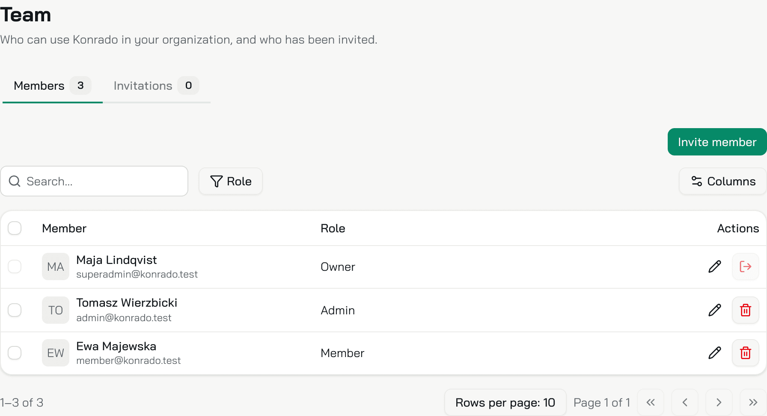Toggle the select-all checkbox in header
The width and height of the screenshot is (767, 416).
pyautogui.click(x=15, y=228)
